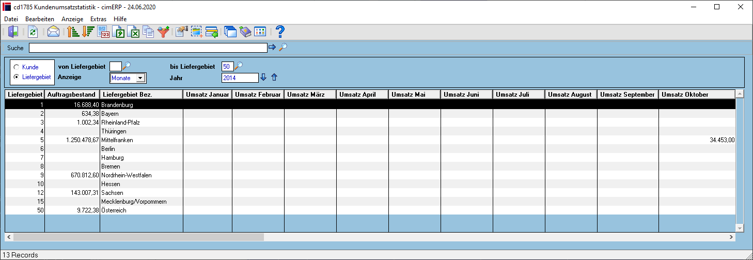
Task: Click the refresh document icon
Action: click(33, 32)
